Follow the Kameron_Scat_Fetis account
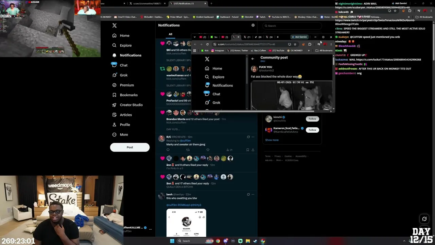Image resolution: width=435 pixels, height=245 pixels. [x=312, y=130]
